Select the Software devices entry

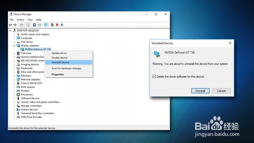30,98
